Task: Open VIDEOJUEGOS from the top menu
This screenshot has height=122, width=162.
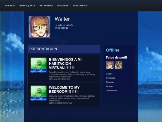Action: point(80,6)
